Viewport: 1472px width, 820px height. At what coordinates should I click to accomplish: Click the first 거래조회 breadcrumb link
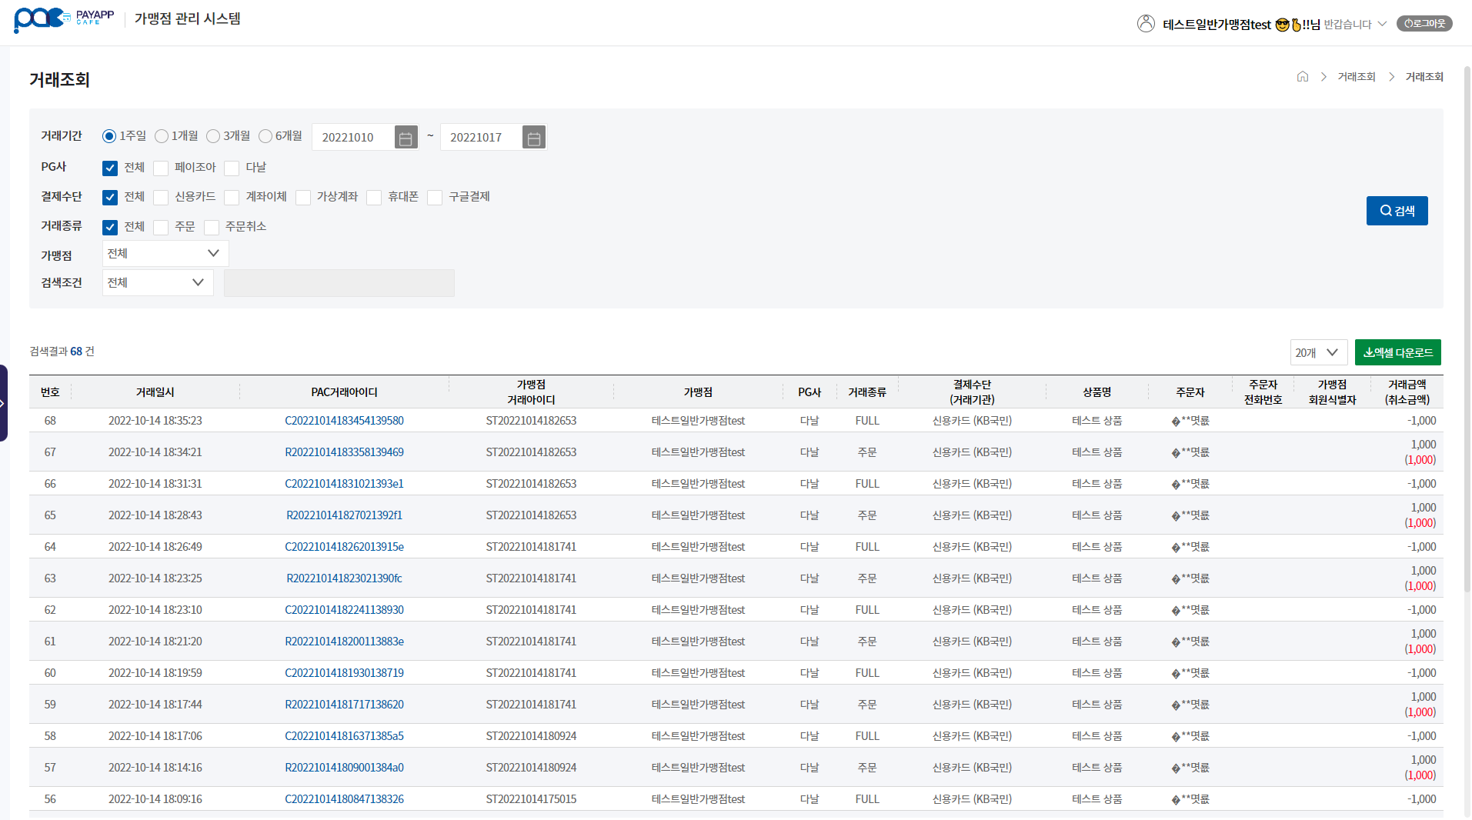coord(1356,77)
